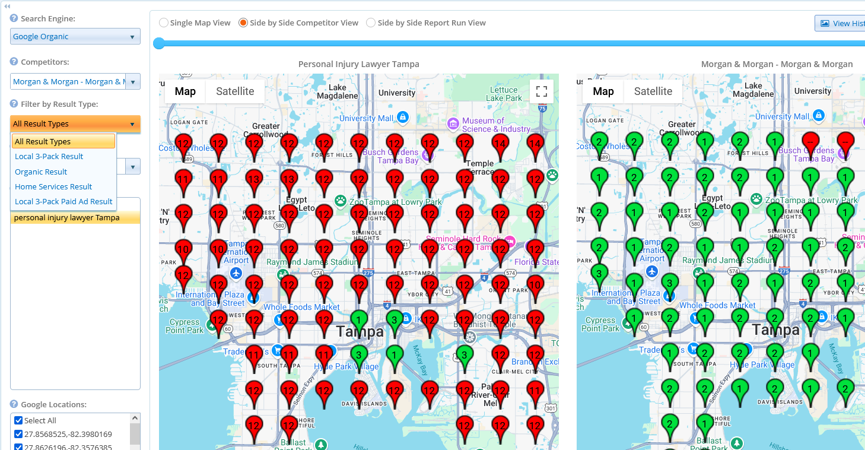Image resolution: width=865 pixels, height=450 pixels.
Task: Open View History
Action: click(840, 23)
